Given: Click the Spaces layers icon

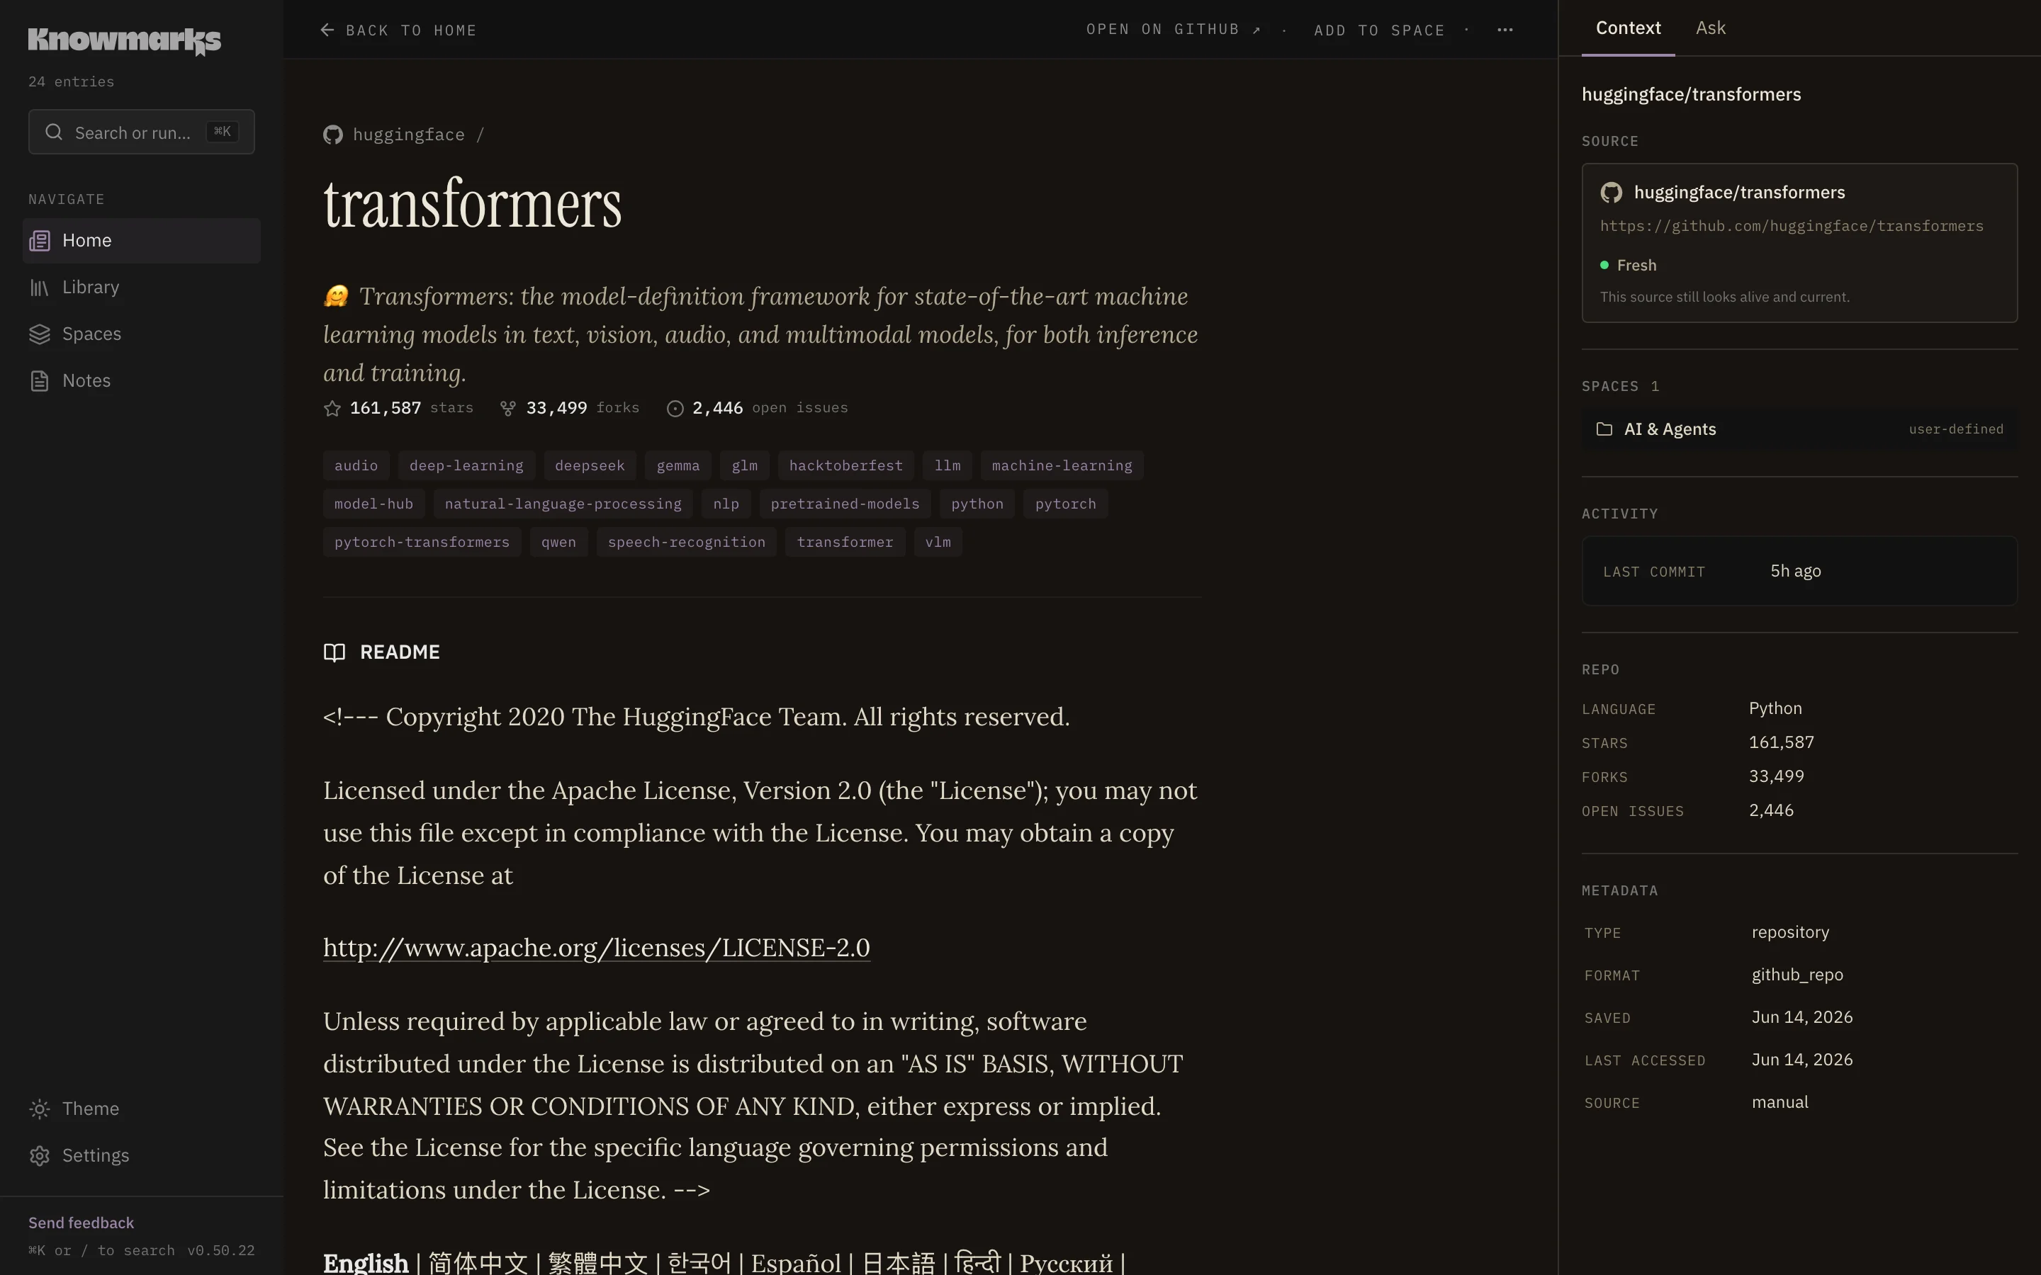Looking at the screenshot, I should click(x=40, y=334).
